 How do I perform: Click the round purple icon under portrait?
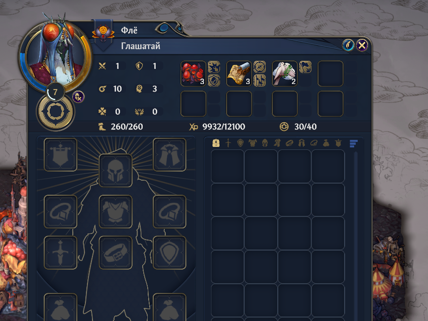coord(78,97)
